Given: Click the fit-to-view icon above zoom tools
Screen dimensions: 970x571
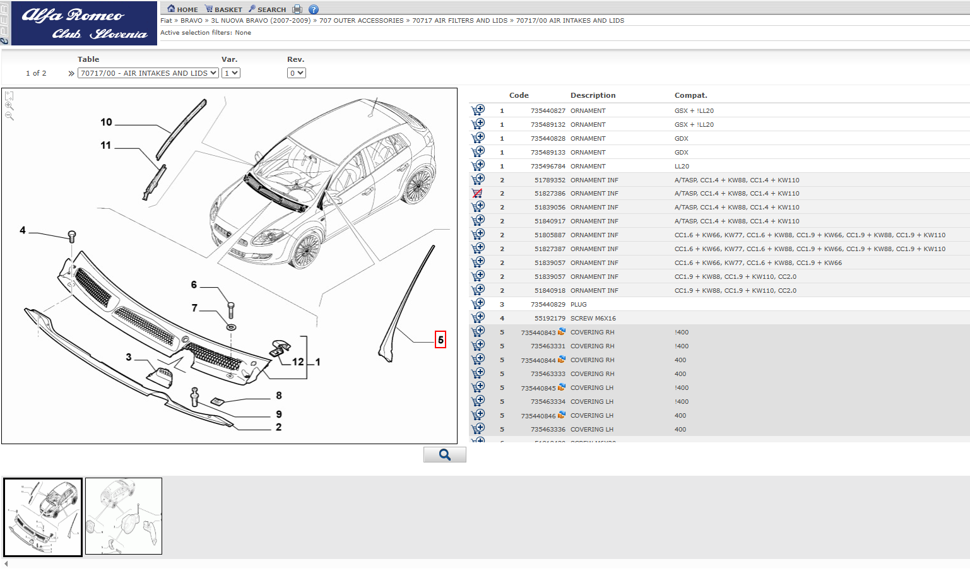Looking at the screenshot, I should (9, 96).
